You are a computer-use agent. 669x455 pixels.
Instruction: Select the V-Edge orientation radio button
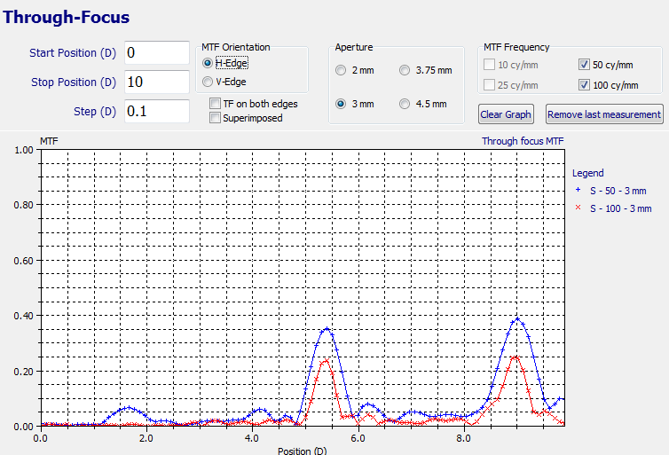[x=208, y=81]
